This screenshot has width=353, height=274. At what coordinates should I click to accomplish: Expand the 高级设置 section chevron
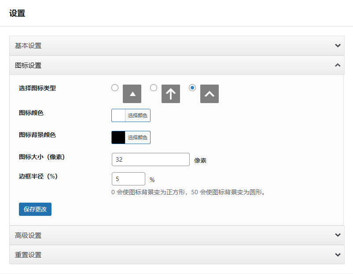pyautogui.click(x=338, y=235)
